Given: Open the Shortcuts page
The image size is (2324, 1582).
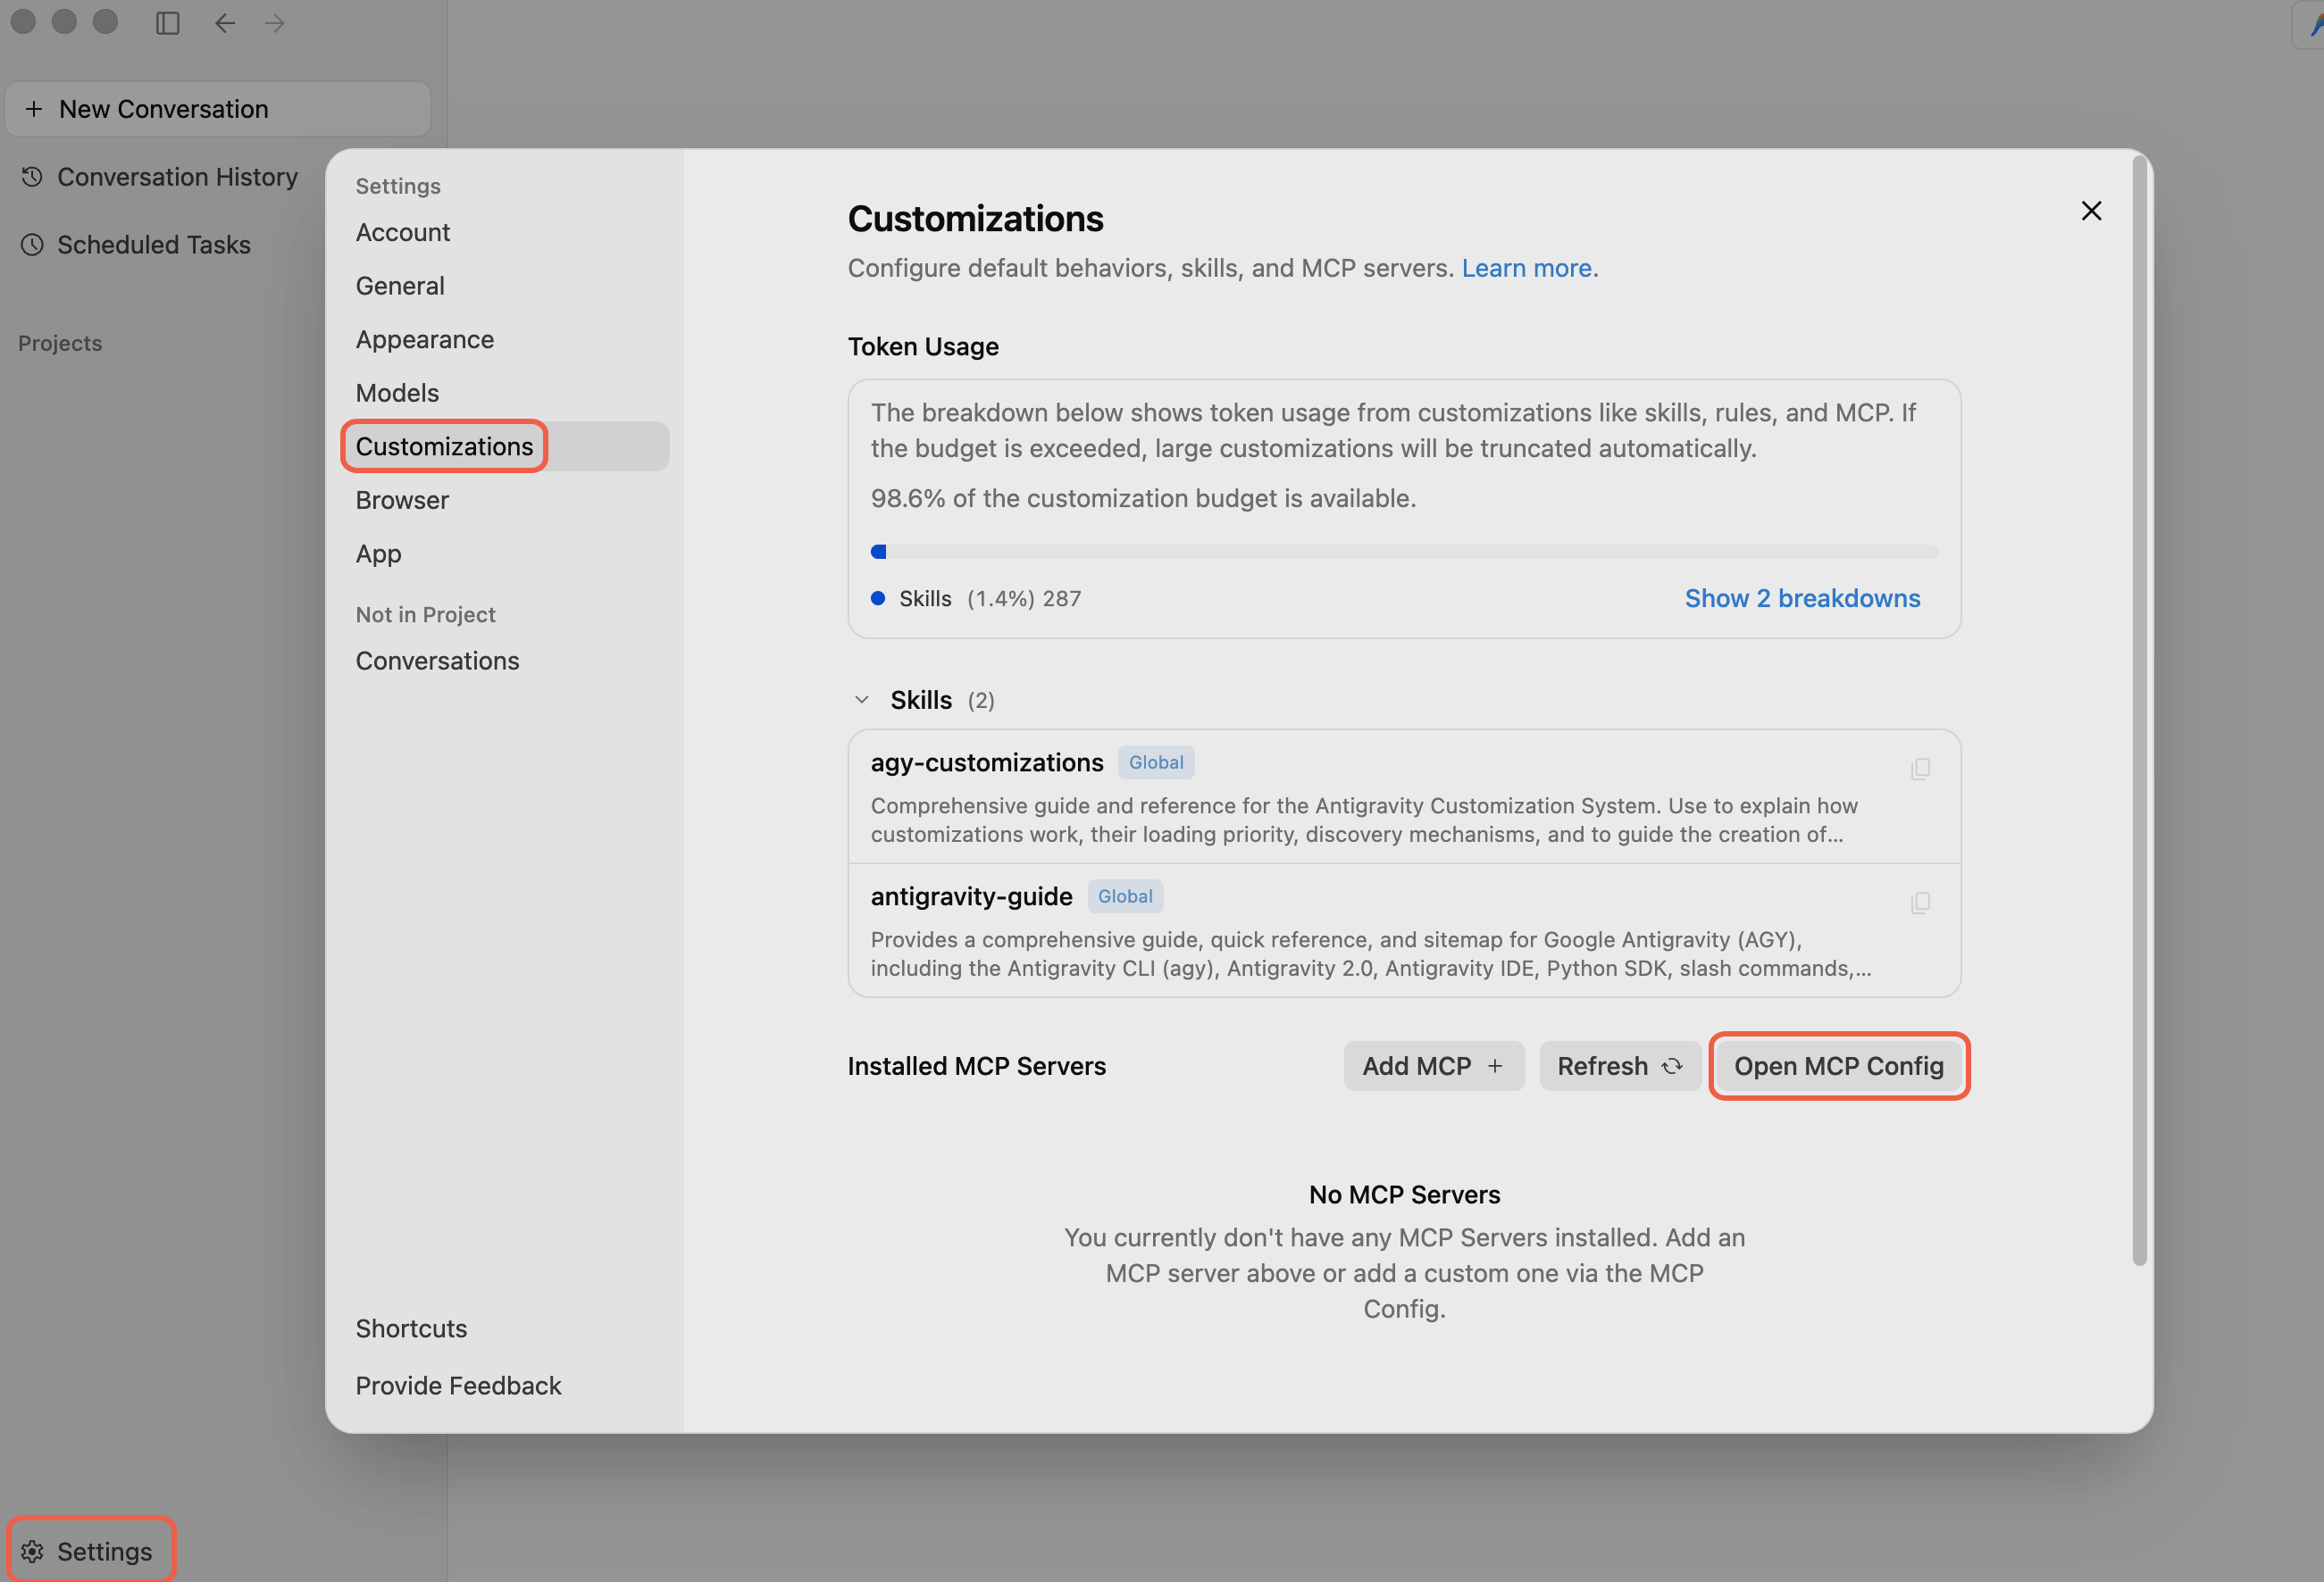Looking at the screenshot, I should pos(411,1328).
